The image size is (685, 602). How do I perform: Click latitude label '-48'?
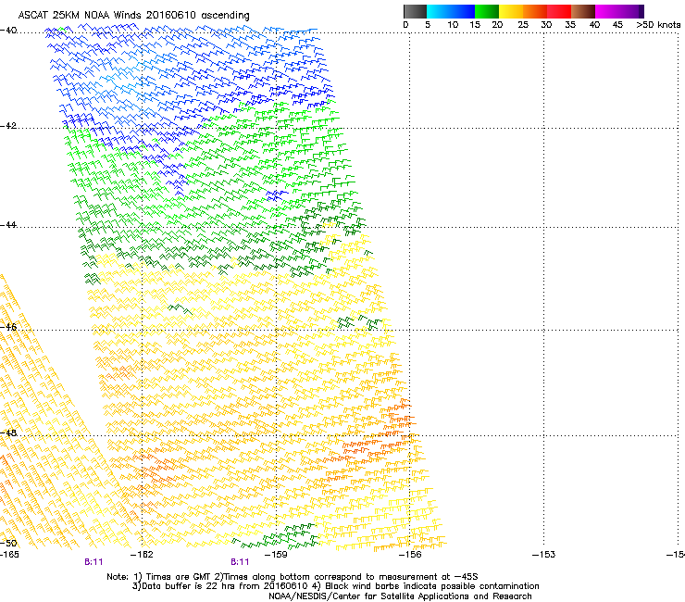(8, 433)
